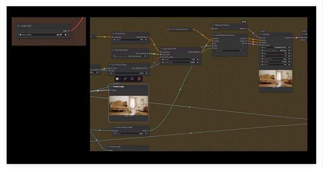Decrease strength with left arrow in Apply Style Model
This screenshot has height=170, width=323.
(163, 59)
